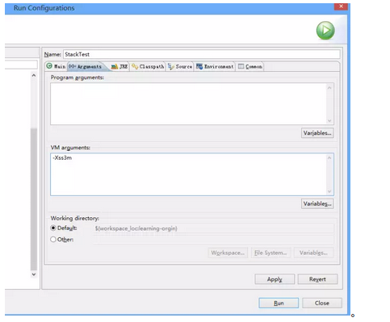This screenshot has width=390, height=322.
Task: Switch to the Main tab
Action: click(56, 66)
